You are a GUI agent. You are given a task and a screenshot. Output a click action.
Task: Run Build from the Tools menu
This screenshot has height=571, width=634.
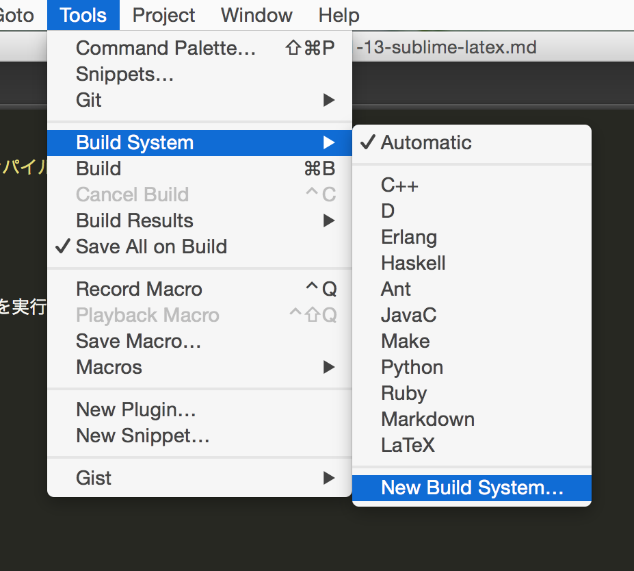pyautogui.click(x=199, y=168)
